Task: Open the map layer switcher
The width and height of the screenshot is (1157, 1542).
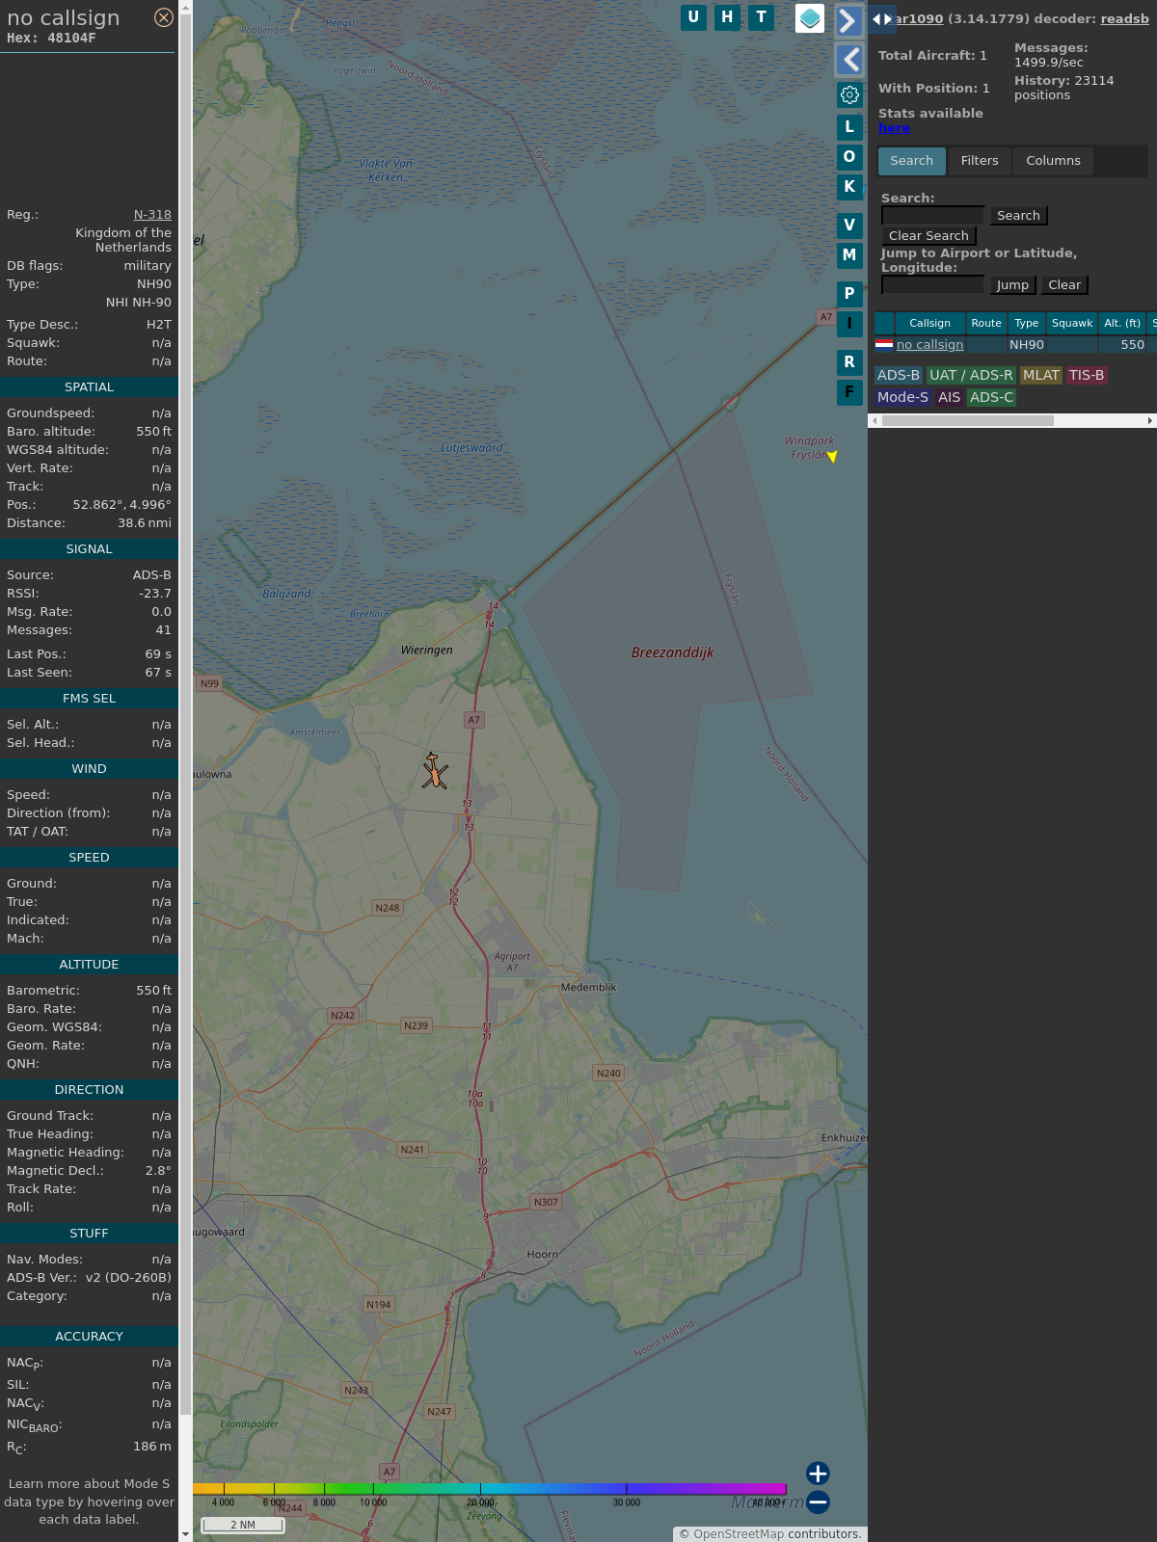Action: tap(810, 18)
